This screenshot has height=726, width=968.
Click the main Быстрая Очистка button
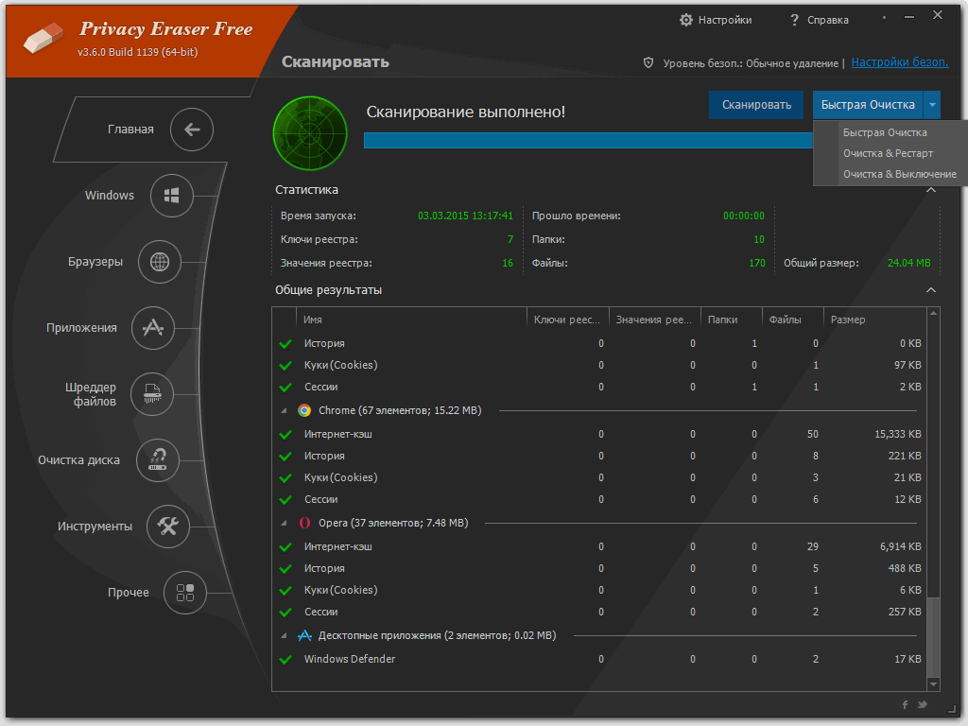[868, 105]
